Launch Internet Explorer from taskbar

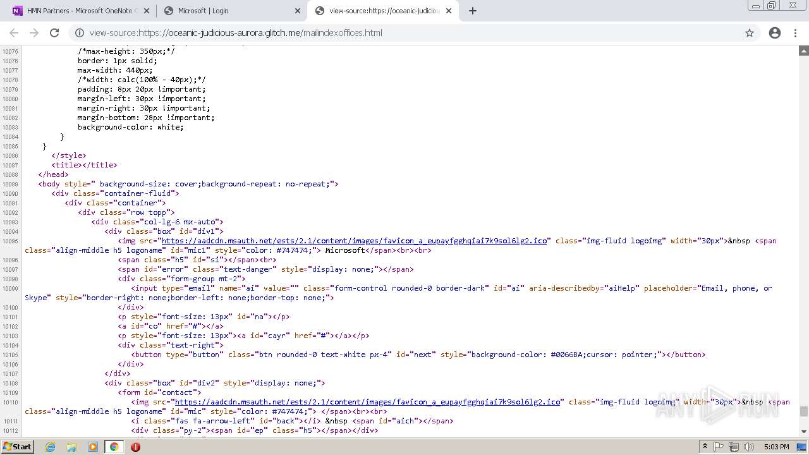[50, 447]
